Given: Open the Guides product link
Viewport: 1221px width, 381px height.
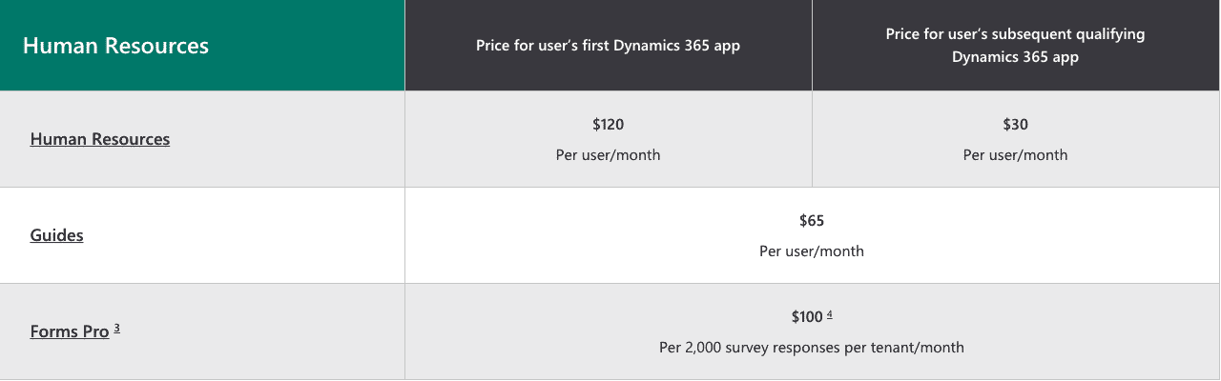Looking at the screenshot, I should coord(56,235).
